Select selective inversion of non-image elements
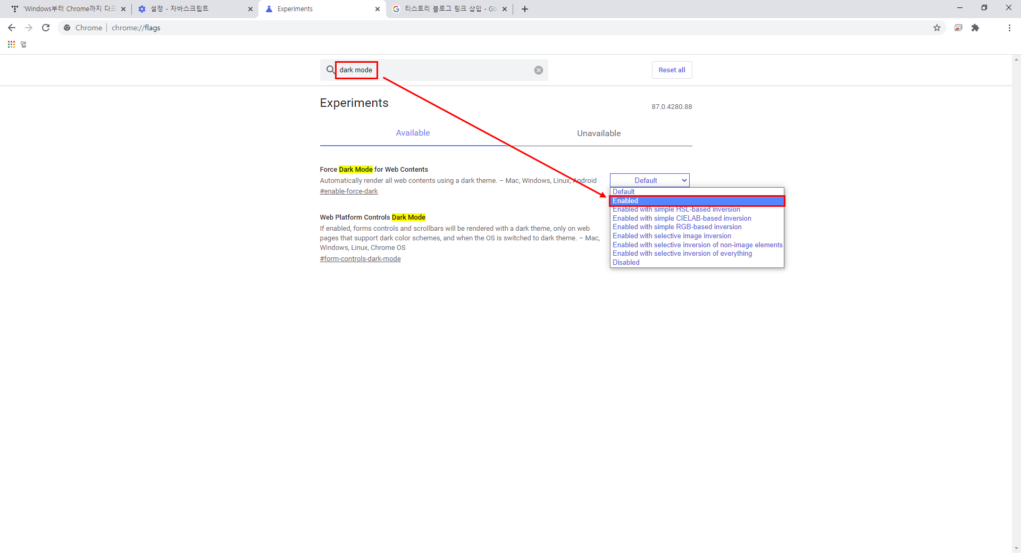The width and height of the screenshot is (1021, 553). point(697,245)
